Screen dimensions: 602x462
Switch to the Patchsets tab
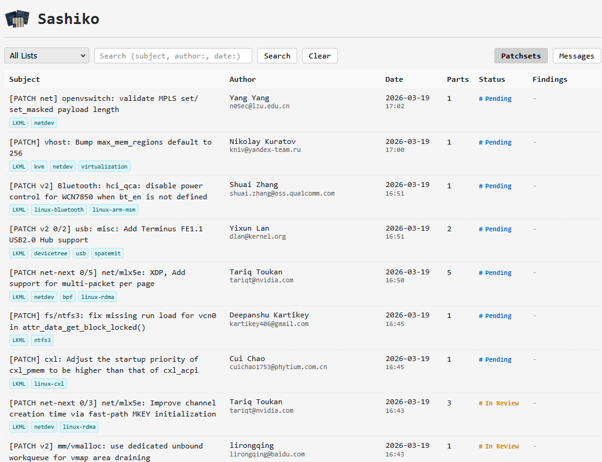[521, 55]
